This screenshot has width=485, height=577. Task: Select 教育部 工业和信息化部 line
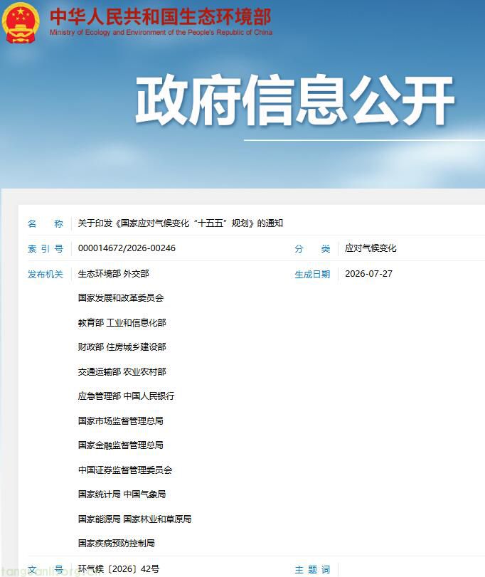(x=122, y=323)
